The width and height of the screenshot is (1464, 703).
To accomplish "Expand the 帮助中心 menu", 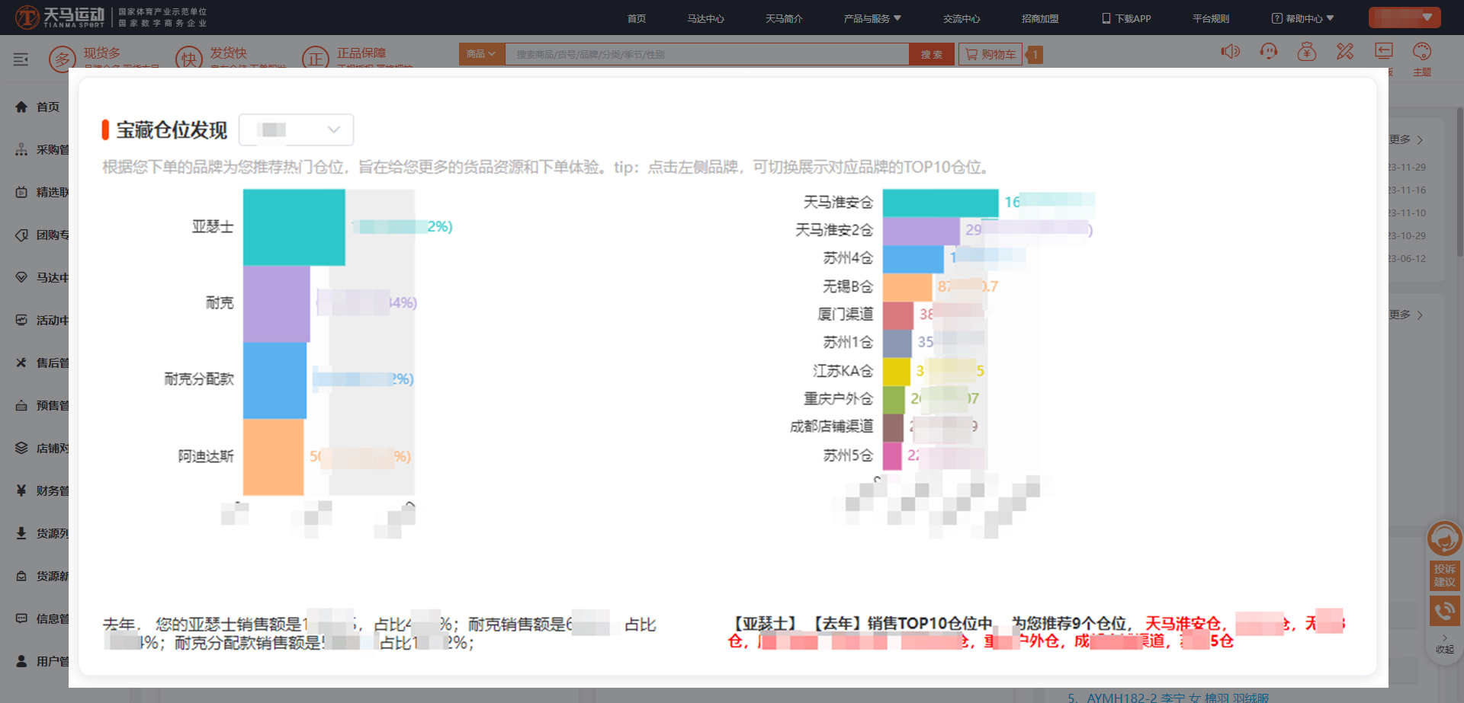I will coord(1302,18).
